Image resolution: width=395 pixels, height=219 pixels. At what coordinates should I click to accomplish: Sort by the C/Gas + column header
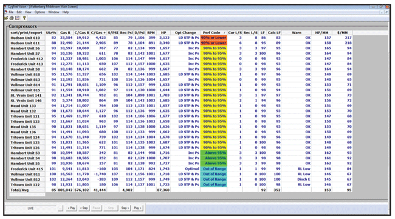click(x=98, y=33)
